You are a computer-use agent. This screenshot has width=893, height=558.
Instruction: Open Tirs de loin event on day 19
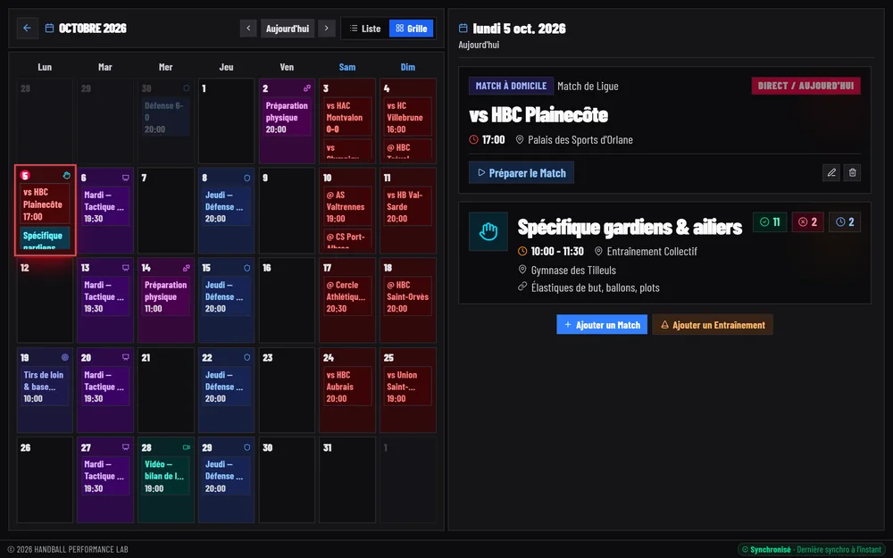45,387
